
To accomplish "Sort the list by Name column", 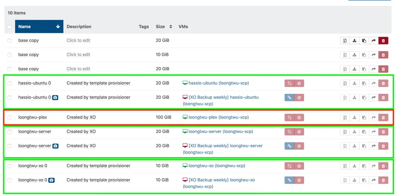I will tap(39, 26).
